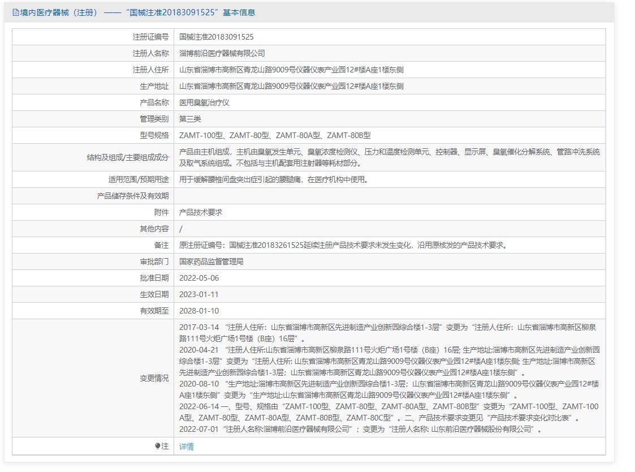Click the 生效日期 label
635x472 pixels.
pos(154,294)
